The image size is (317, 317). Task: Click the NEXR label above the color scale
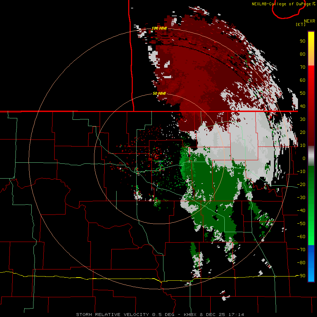(x=309, y=21)
